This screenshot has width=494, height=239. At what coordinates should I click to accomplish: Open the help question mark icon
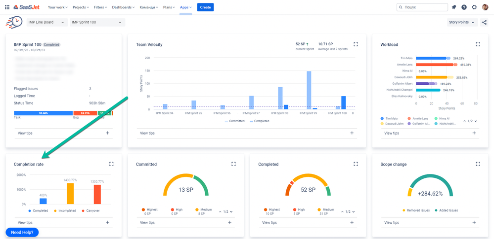[464, 7]
